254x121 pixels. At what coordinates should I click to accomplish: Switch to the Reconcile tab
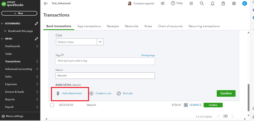pos(132,26)
